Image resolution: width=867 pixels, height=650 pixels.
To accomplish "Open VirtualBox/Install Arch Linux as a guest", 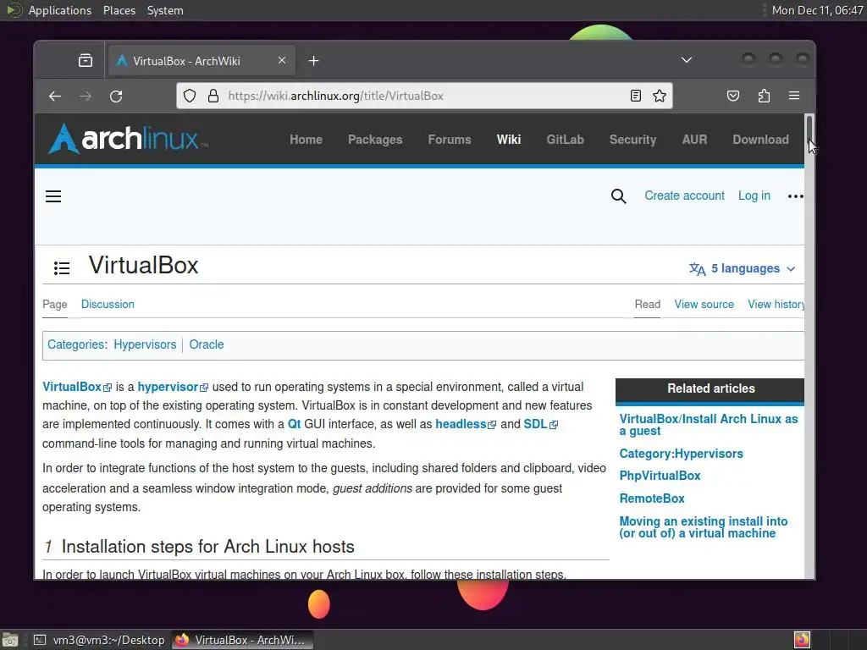I will point(709,425).
